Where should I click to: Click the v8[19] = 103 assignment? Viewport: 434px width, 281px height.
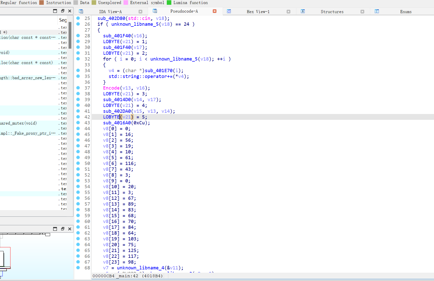(121, 239)
